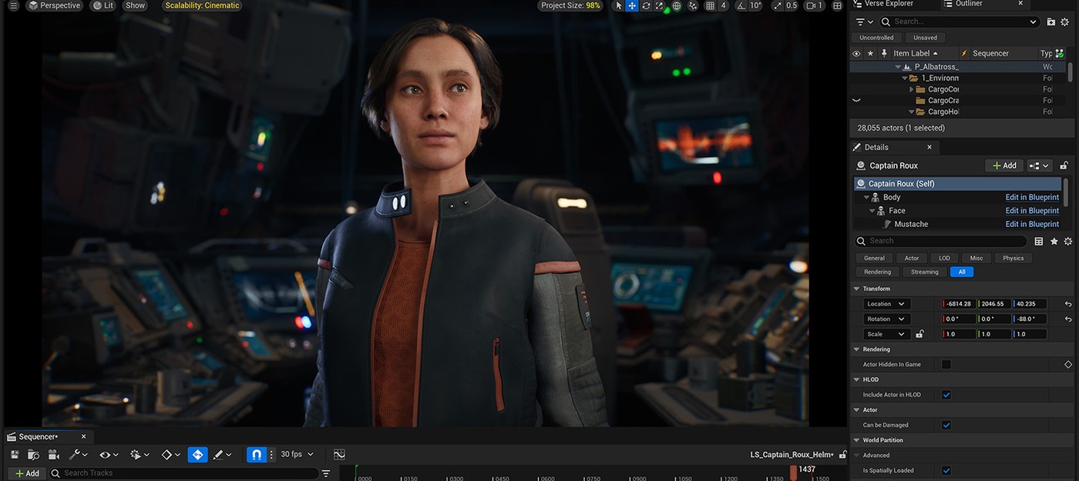Screen dimensions: 1079x481
Task: Switch to the Rotate gizmo tool
Action: tap(646, 5)
